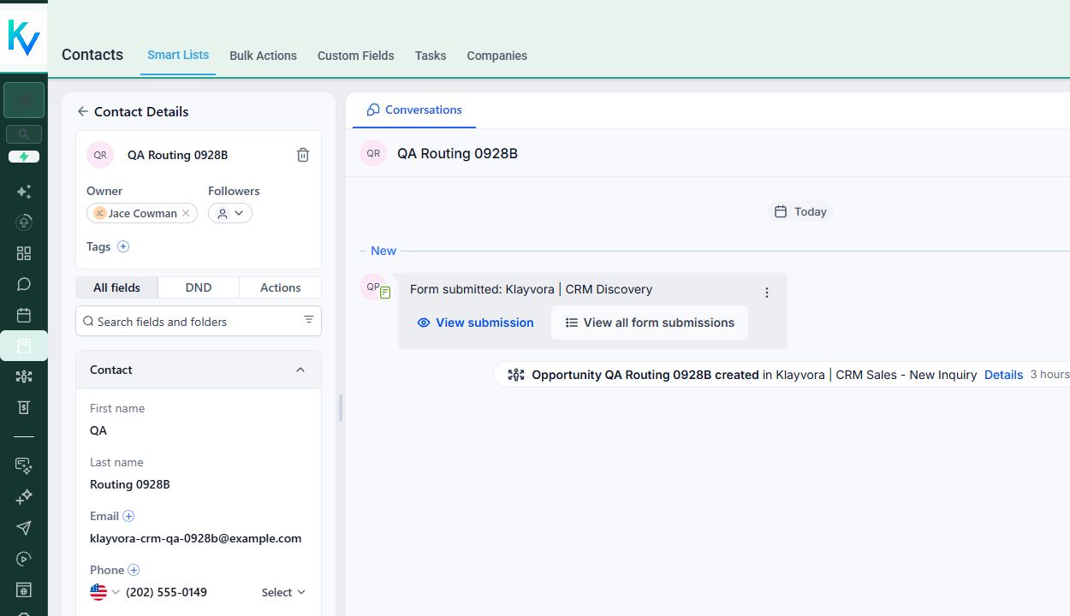Click the Search fields and folders input
Viewport: 1070px width, 616px height.
[199, 321]
